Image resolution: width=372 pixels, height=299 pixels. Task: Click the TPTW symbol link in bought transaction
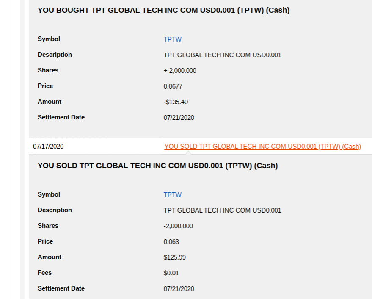[x=172, y=39]
